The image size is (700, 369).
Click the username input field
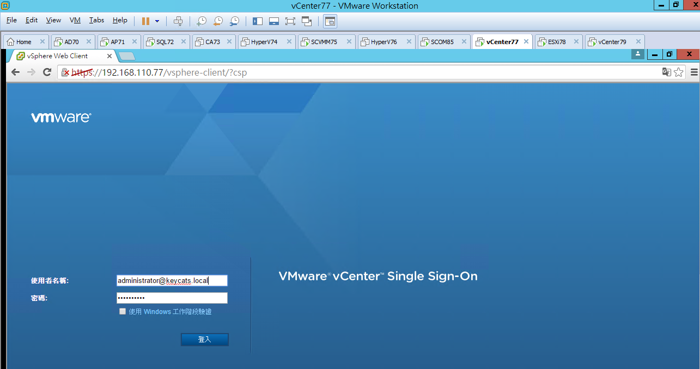pos(172,281)
